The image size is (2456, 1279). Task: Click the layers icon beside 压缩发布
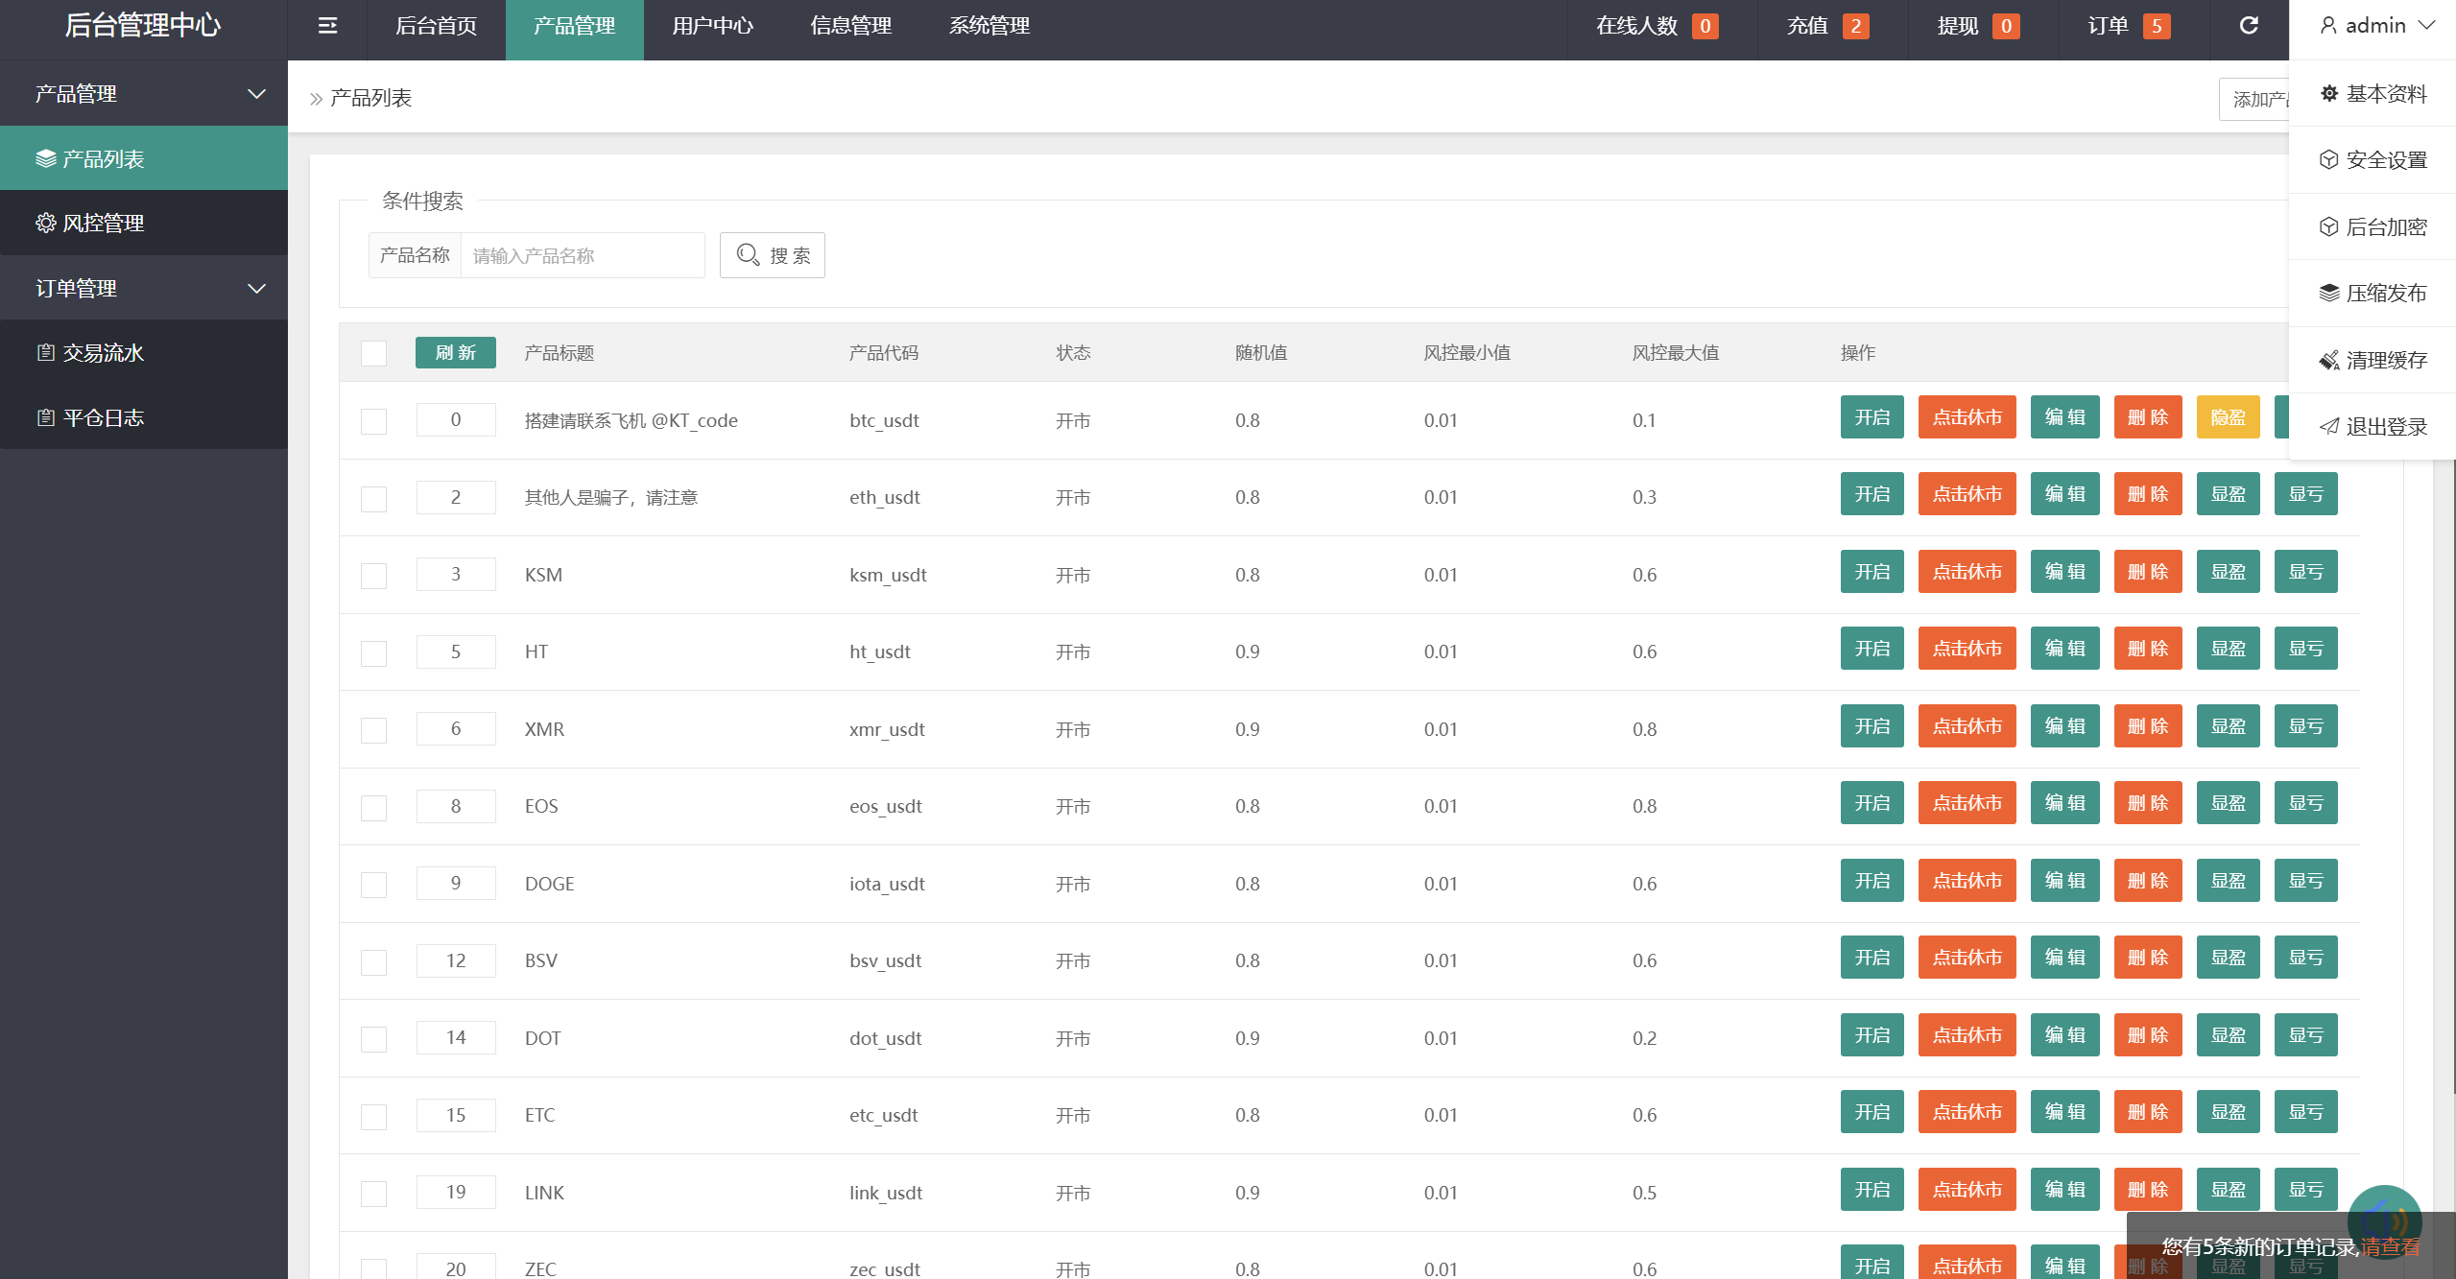(x=2329, y=293)
